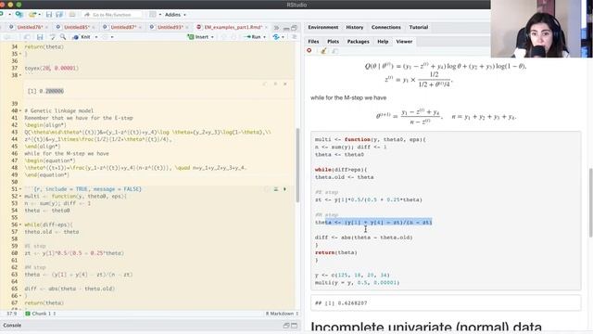This screenshot has width=593, height=334.
Task: Close the EM_examples_part1.Rmd tab
Action: (x=266, y=27)
